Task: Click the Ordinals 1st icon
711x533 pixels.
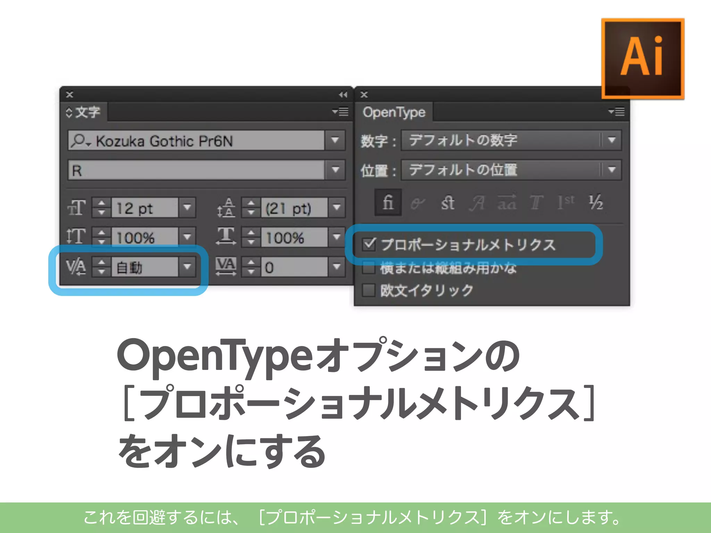Action: click(566, 203)
